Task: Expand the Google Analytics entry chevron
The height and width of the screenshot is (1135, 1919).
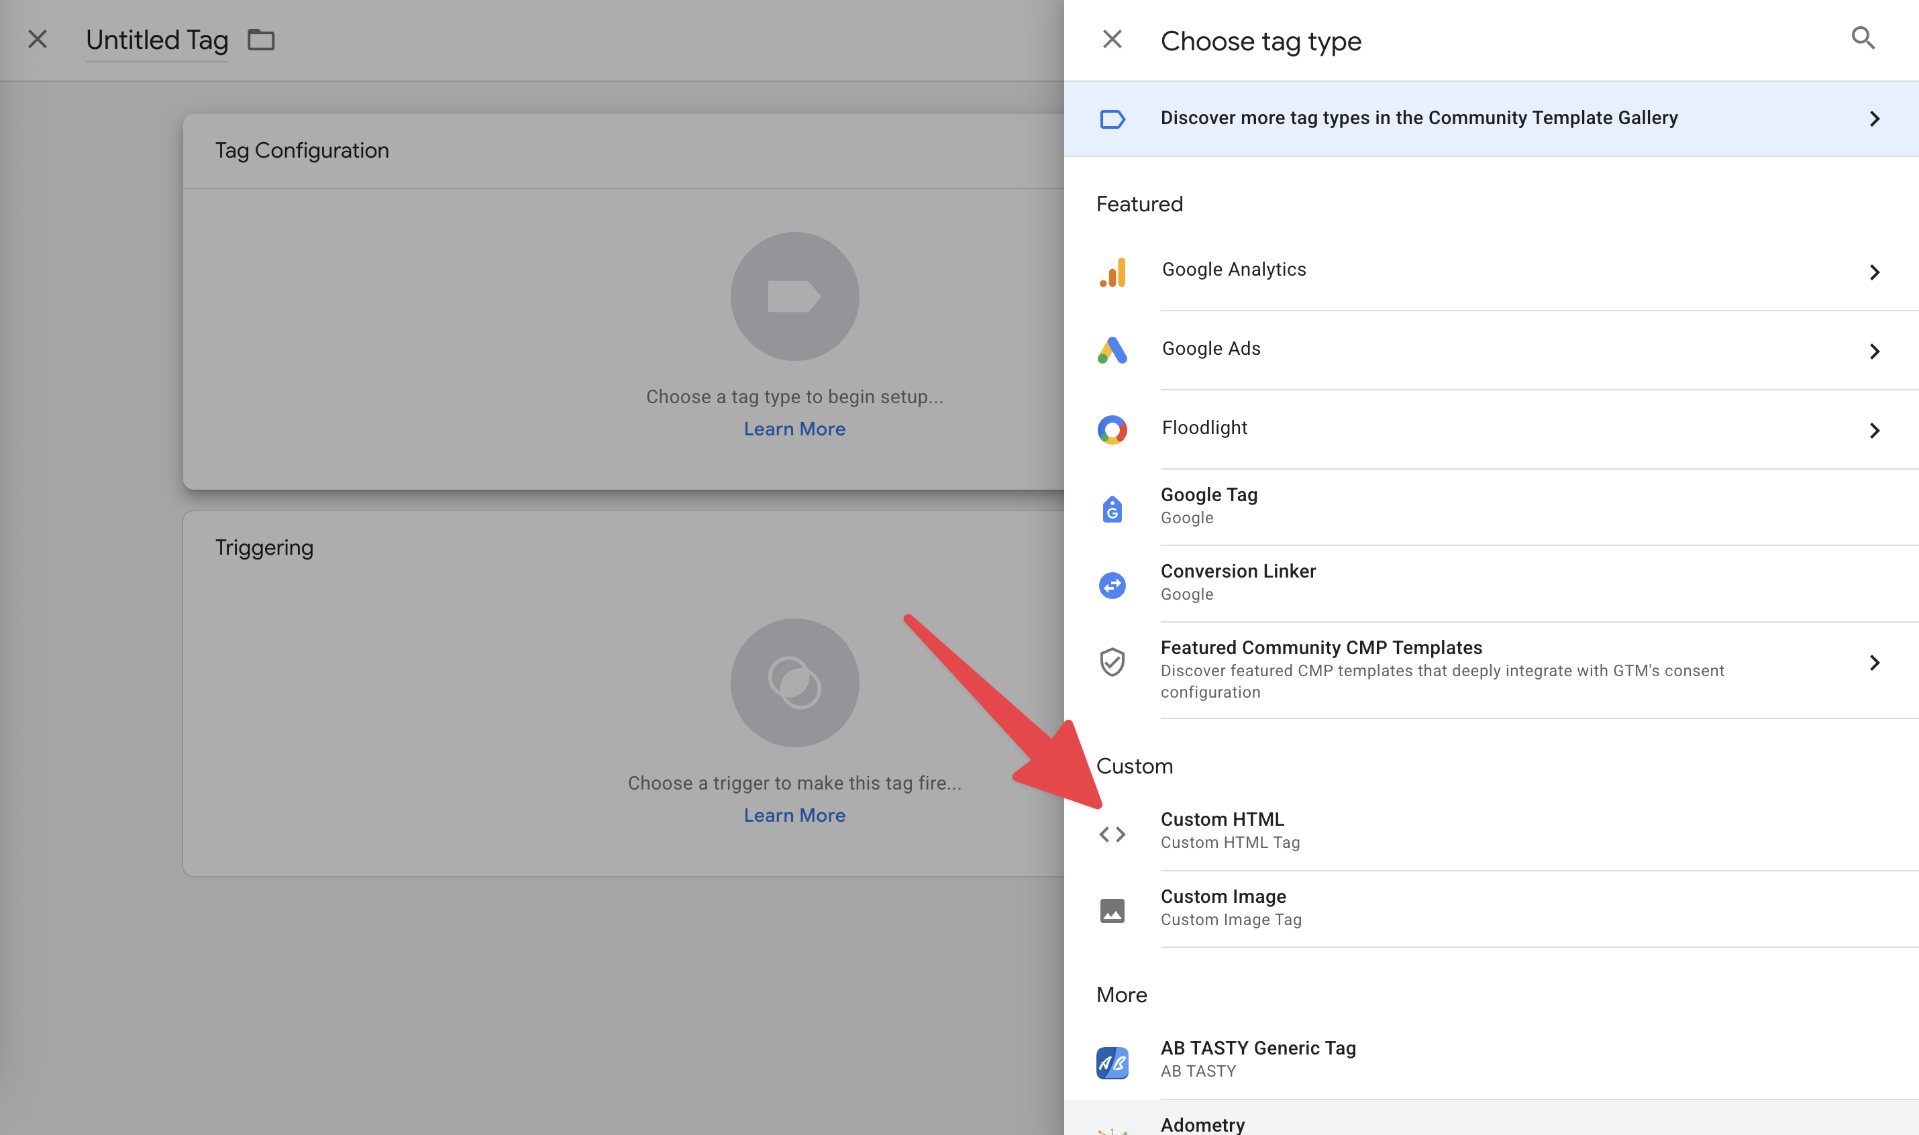Action: pos(1875,272)
